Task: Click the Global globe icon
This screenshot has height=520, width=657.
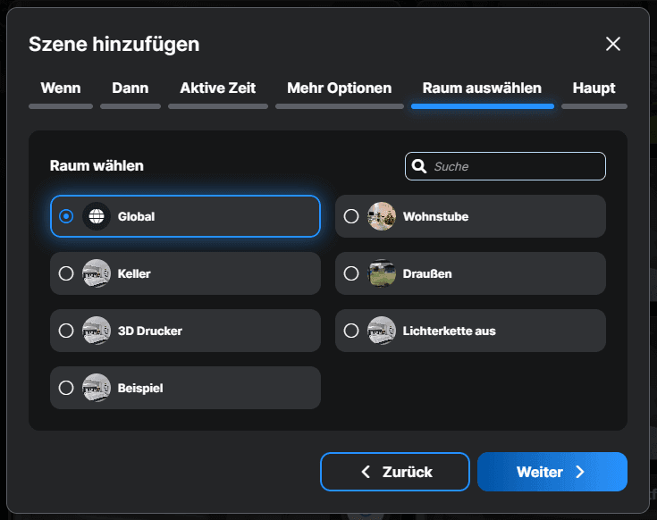Action: point(97,216)
